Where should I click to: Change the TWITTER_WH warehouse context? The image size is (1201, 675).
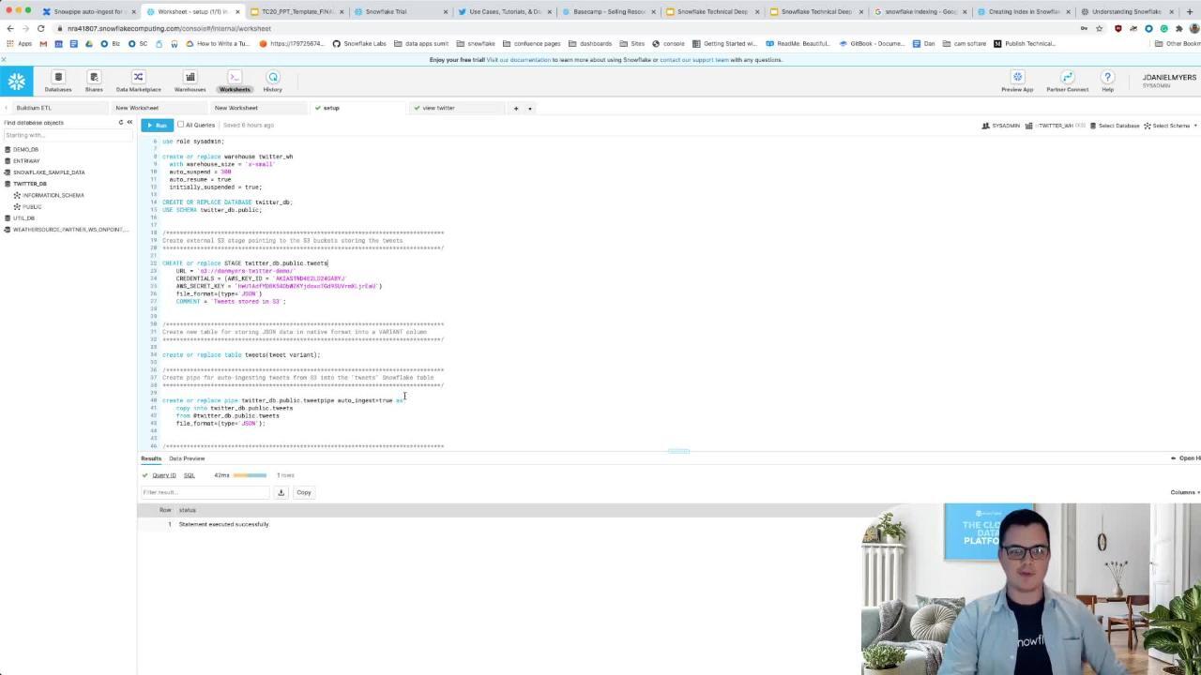pos(1056,126)
